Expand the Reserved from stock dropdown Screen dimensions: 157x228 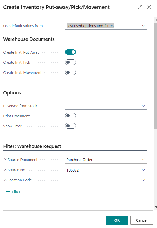(106, 105)
